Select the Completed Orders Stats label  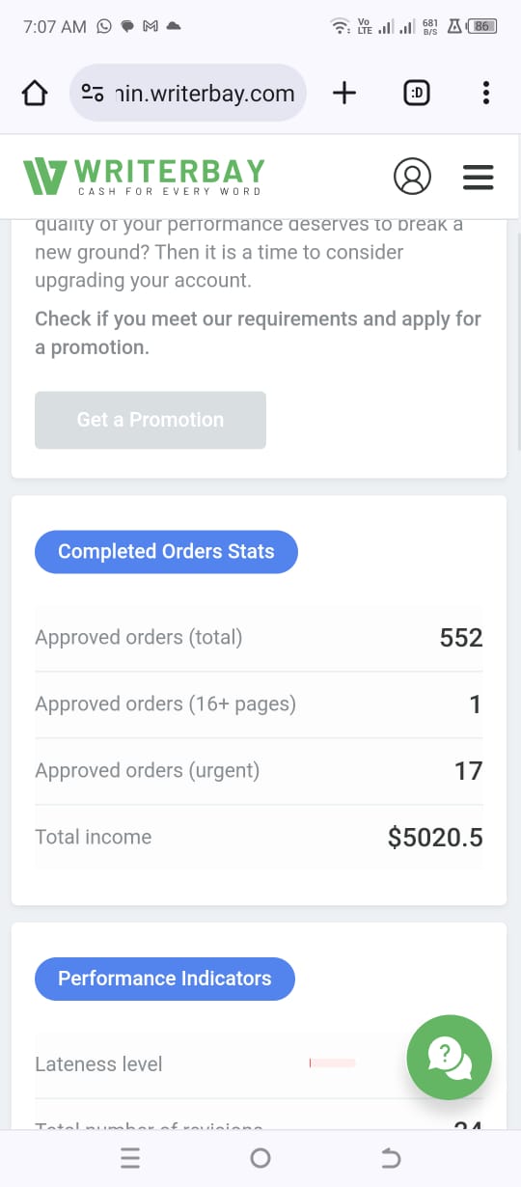point(166,552)
